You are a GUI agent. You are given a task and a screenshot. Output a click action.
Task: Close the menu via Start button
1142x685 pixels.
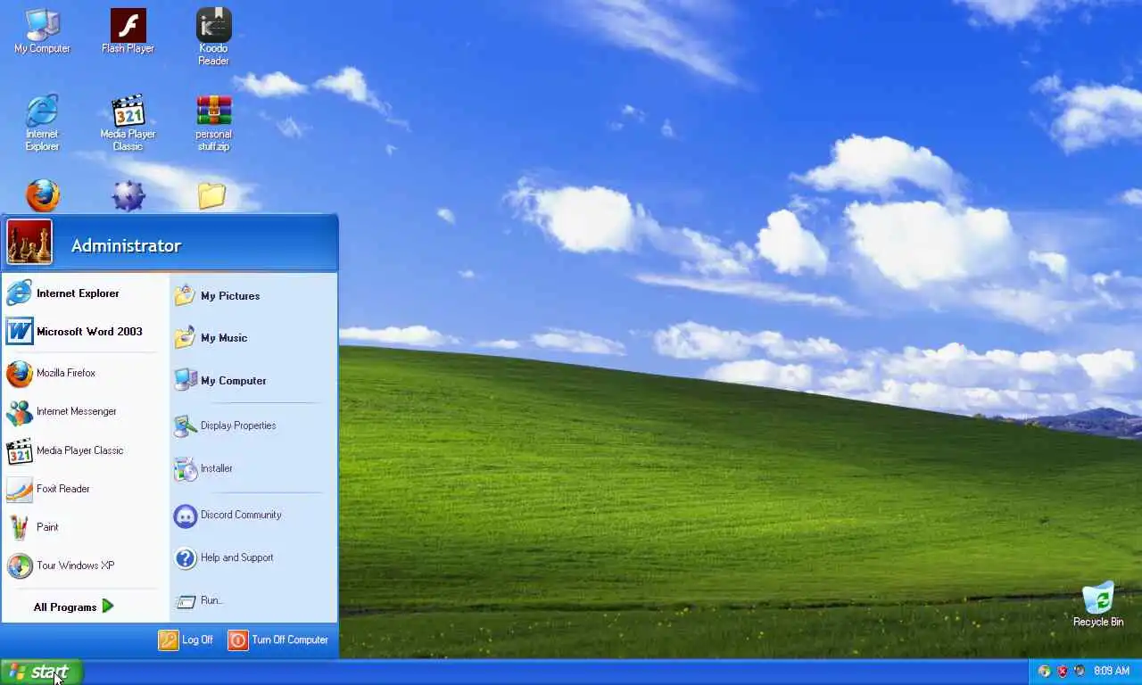[x=41, y=672]
